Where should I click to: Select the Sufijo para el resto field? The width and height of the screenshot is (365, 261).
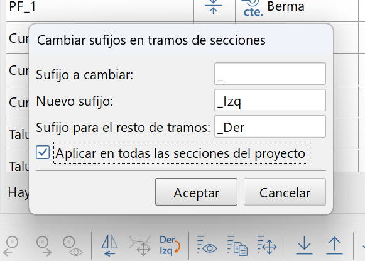click(270, 126)
